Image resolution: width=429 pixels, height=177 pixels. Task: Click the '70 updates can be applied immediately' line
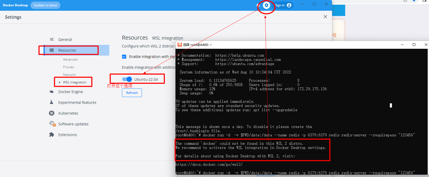pyautogui.click(x=215, y=101)
